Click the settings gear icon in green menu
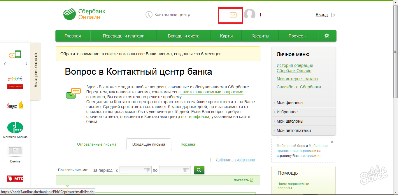 (x=327, y=36)
